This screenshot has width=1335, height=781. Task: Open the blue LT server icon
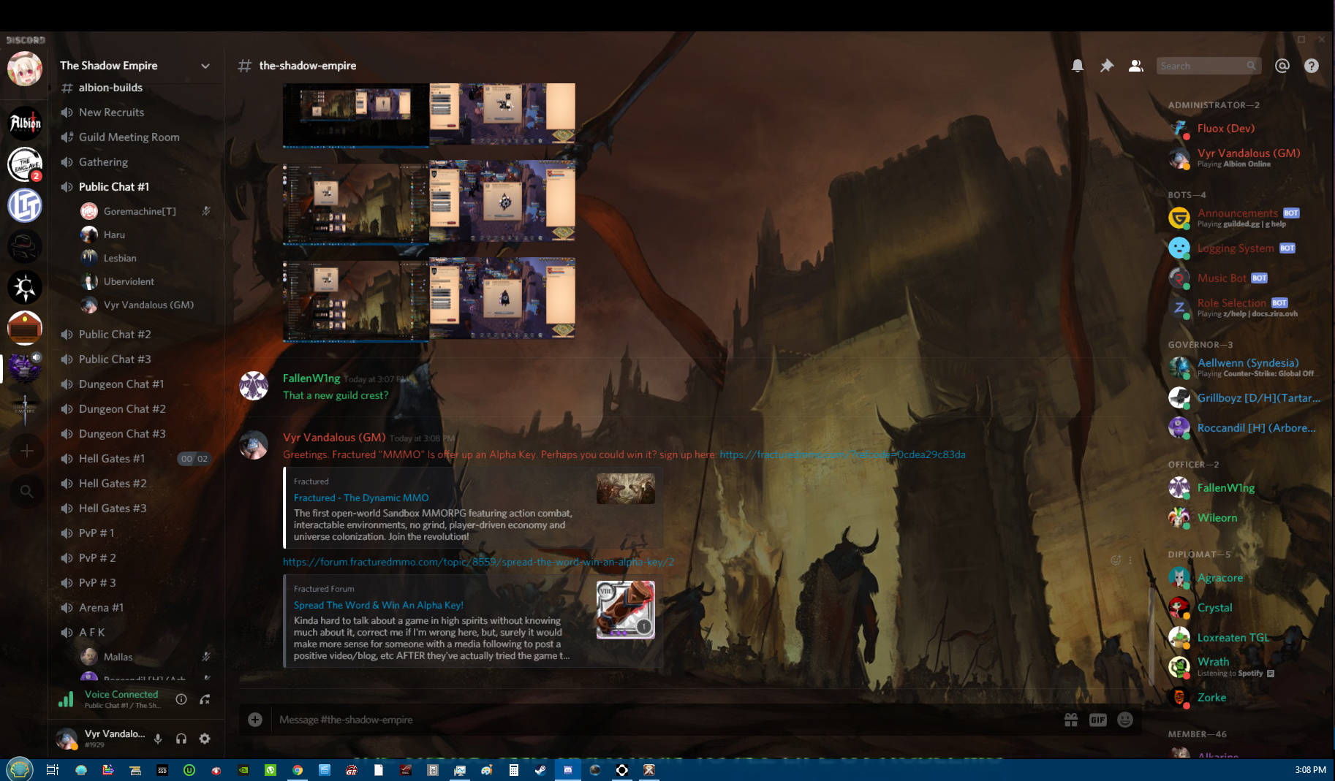25,205
